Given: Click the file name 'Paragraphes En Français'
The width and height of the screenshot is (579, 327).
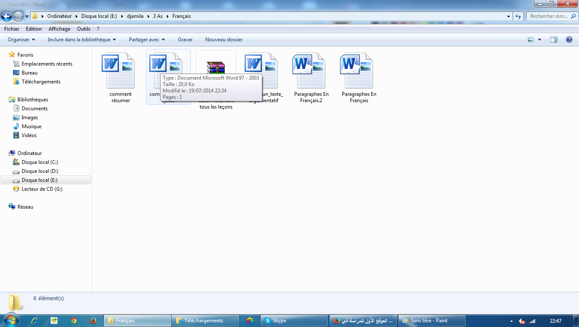Looking at the screenshot, I should click(x=359, y=98).
